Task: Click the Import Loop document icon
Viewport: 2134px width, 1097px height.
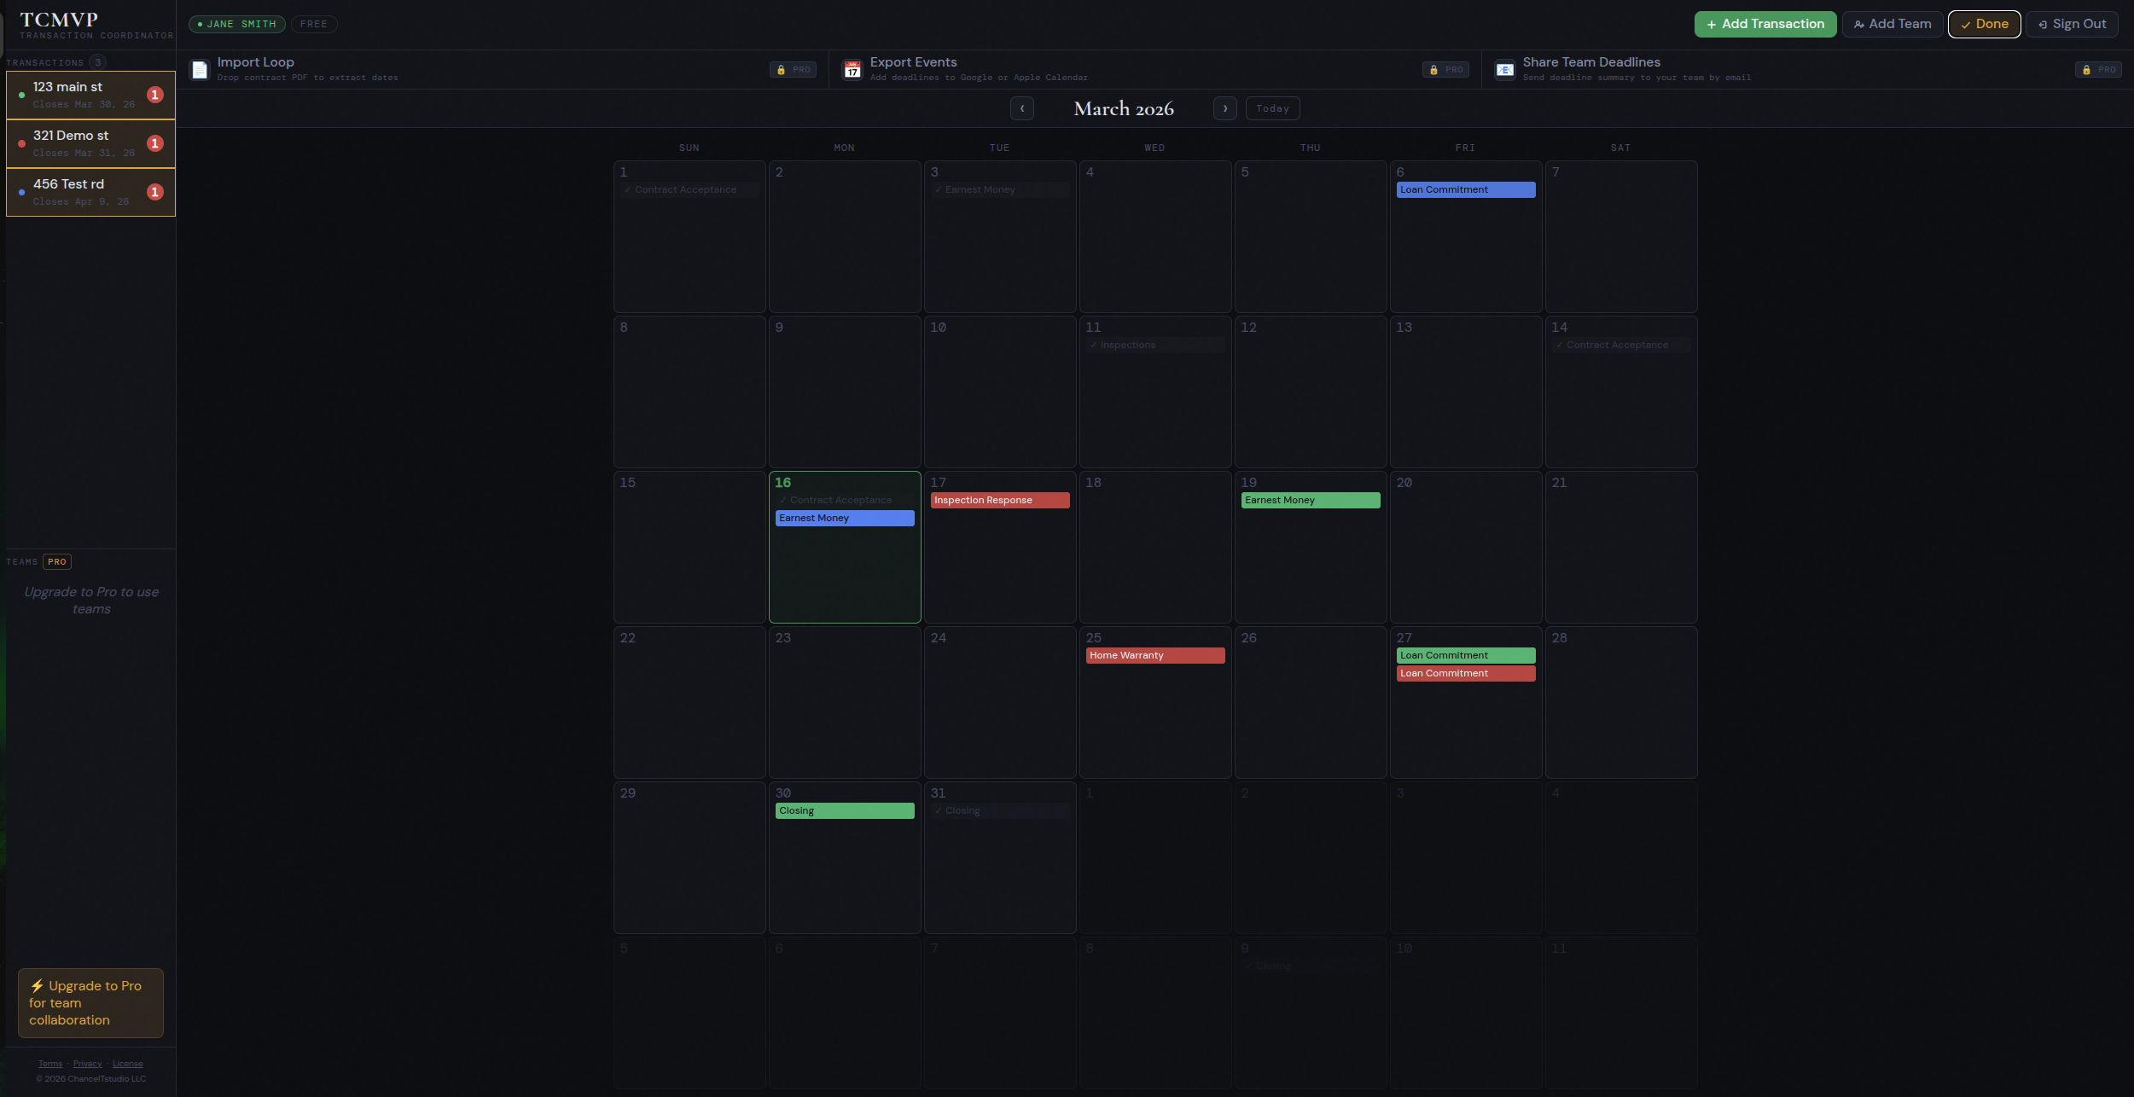Action: [200, 69]
